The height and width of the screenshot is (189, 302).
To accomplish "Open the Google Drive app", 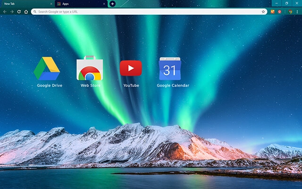I will tap(47, 69).
